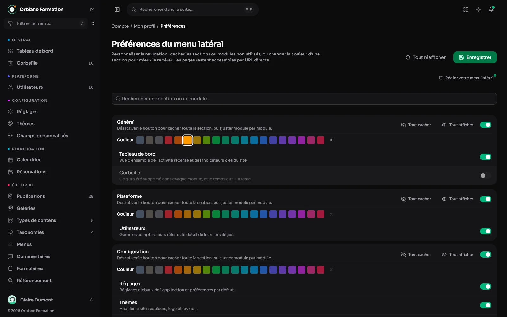This screenshot has height=317, width=507.
Task: Click Tableau de bord sidebar icon
Action: (x=10, y=51)
